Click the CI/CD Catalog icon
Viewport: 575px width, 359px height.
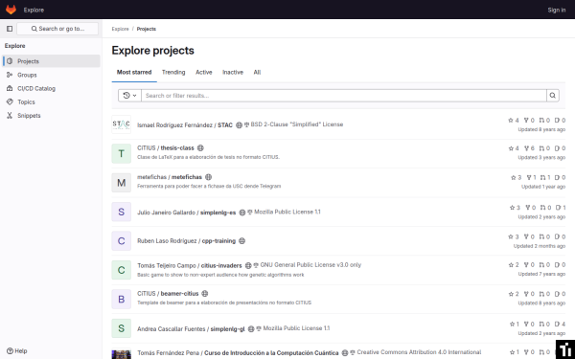click(x=10, y=88)
